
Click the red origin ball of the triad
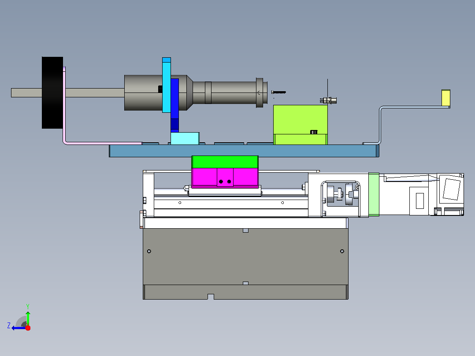(x=28, y=328)
